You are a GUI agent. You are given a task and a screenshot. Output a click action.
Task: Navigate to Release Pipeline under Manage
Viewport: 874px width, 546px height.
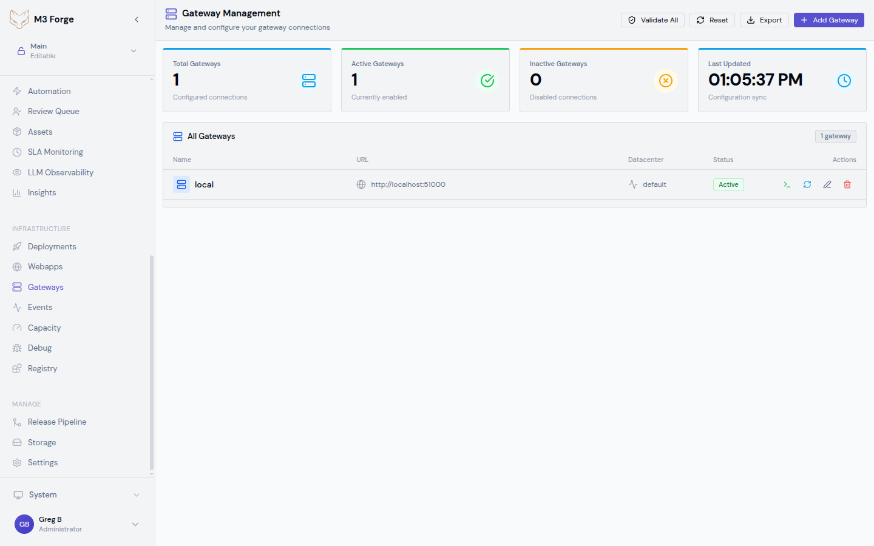click(x=56, y=422)
